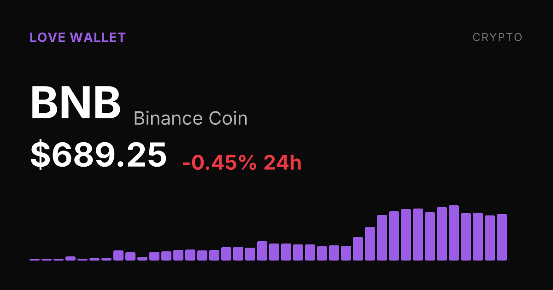The height and width of the screenshot is (290, 553).
Task: Select the eighth bar where chart first rises
Action: (x=118, y=255)
